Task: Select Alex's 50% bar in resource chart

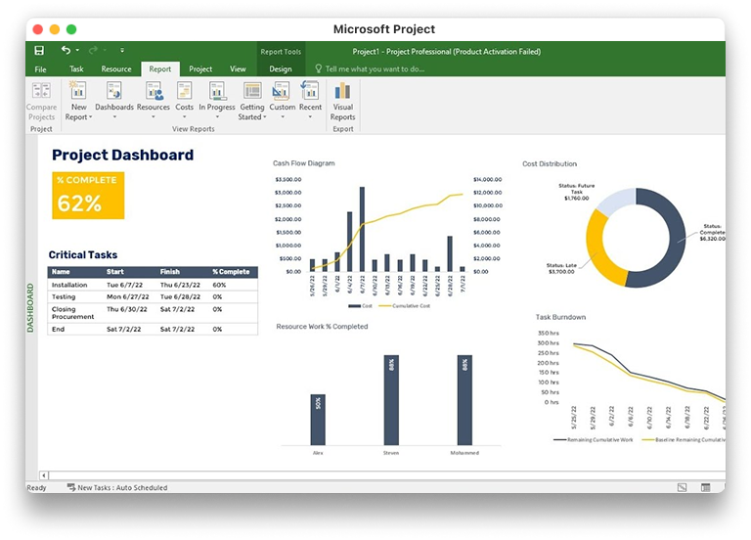Action: click(318, 420)
